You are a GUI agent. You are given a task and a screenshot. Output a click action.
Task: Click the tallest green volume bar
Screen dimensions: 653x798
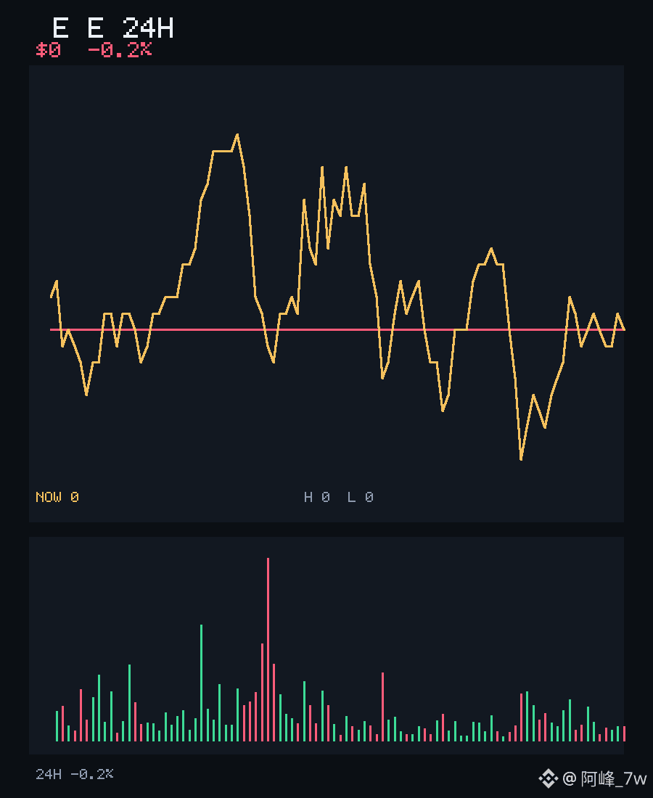pos(202,683)
